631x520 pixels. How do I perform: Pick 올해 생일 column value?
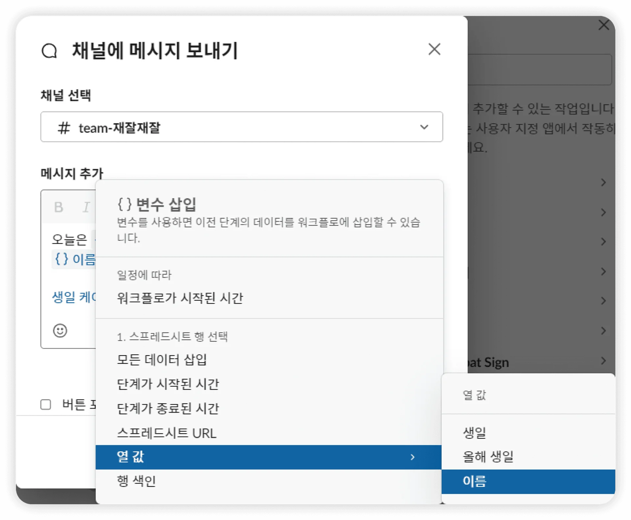[488, 457]
